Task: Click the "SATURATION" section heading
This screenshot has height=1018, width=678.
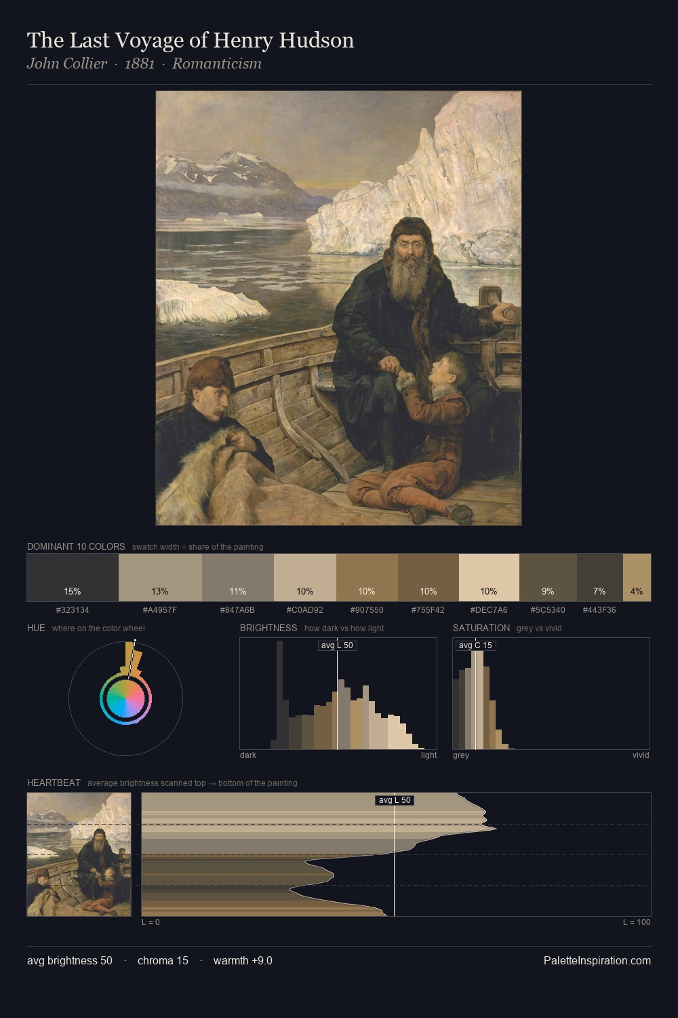Action: point(481,628)
